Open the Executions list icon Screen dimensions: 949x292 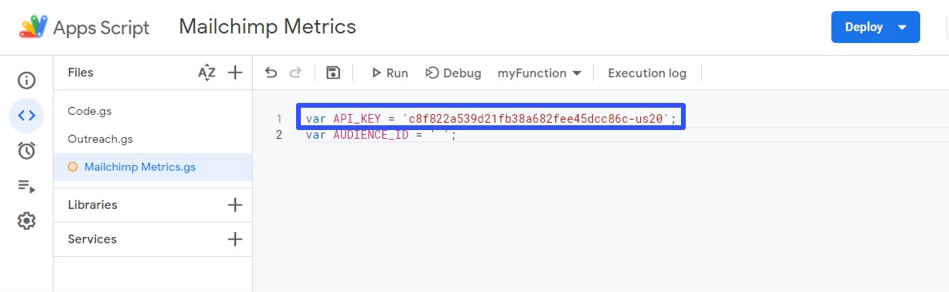[x=26, y=186]
